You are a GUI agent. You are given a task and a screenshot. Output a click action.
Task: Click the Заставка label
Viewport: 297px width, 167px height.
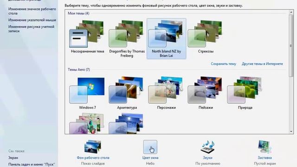265,158
